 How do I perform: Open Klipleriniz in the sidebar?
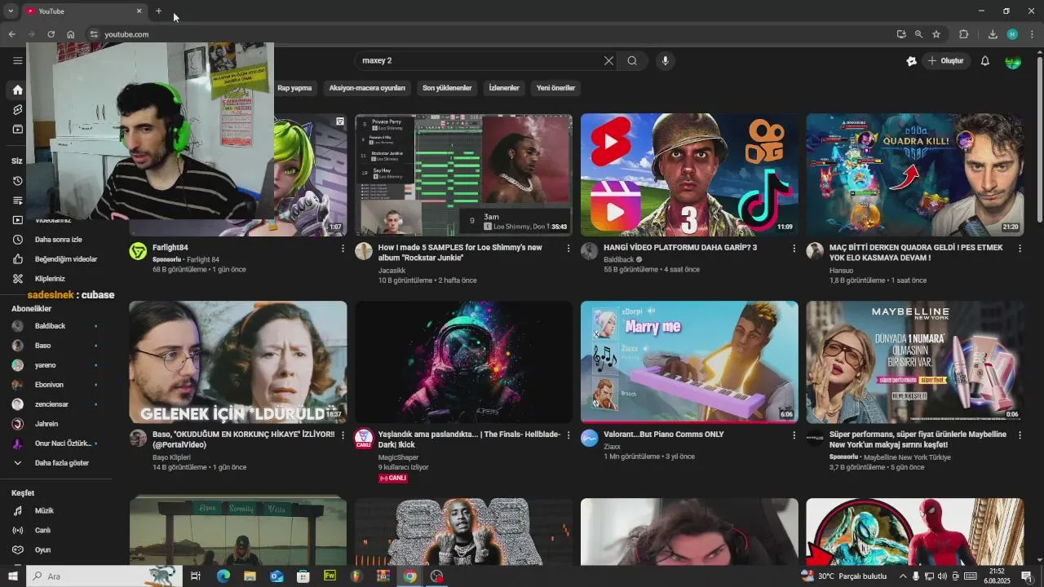point(50,279)
